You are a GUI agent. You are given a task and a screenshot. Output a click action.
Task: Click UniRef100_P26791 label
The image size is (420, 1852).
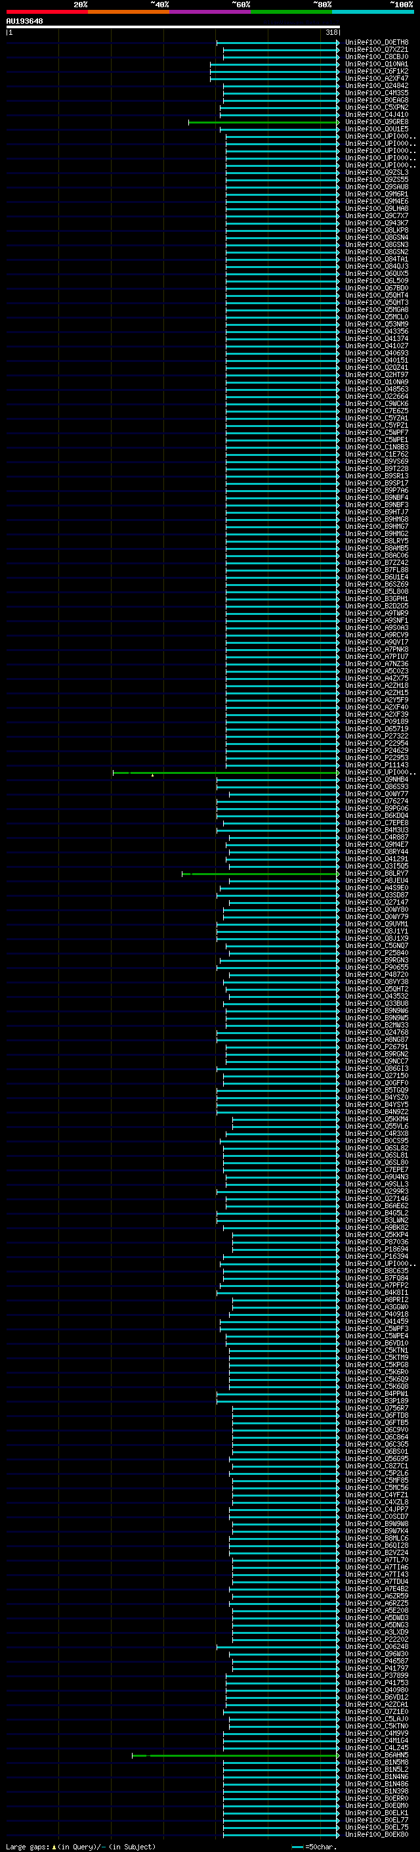[377, 1047]
